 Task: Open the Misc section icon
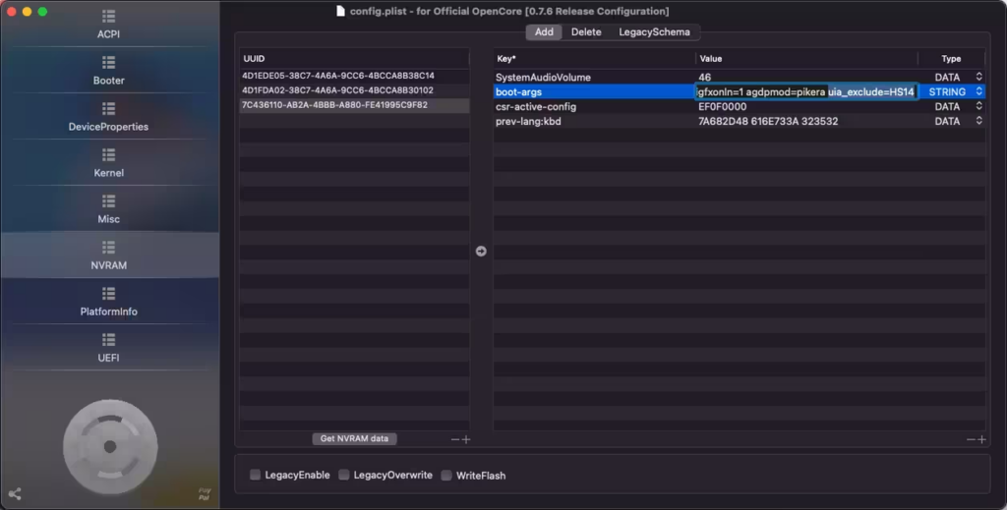[108, 208]
